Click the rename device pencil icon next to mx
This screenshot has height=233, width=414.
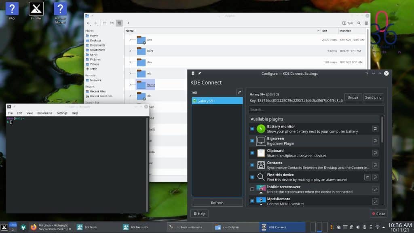tap(239, 92)
